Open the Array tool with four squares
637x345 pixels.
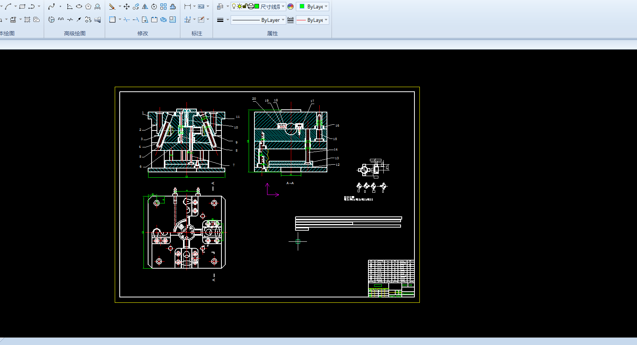pyautogui.click(x=163, y=7)
